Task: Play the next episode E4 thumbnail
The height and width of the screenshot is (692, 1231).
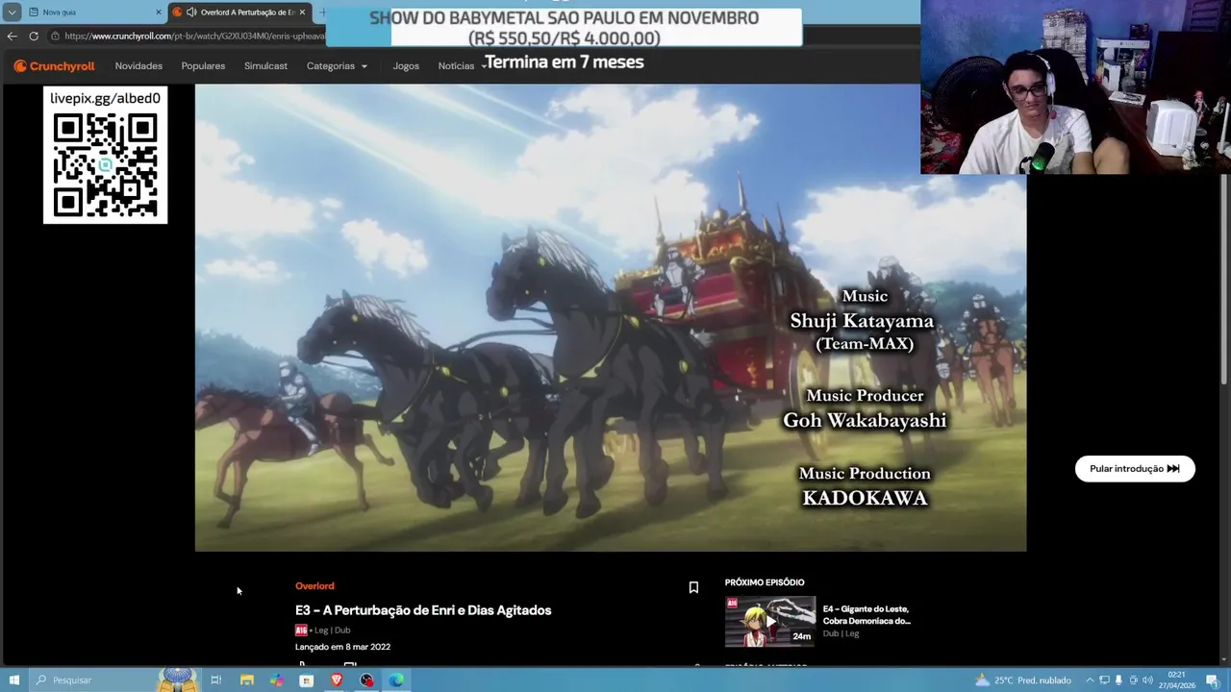Action: [769, 621]
